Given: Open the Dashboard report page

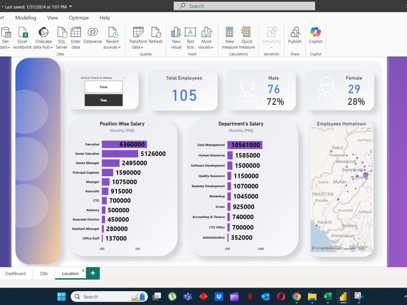Looking at the screenshot, I should point(15,273).
